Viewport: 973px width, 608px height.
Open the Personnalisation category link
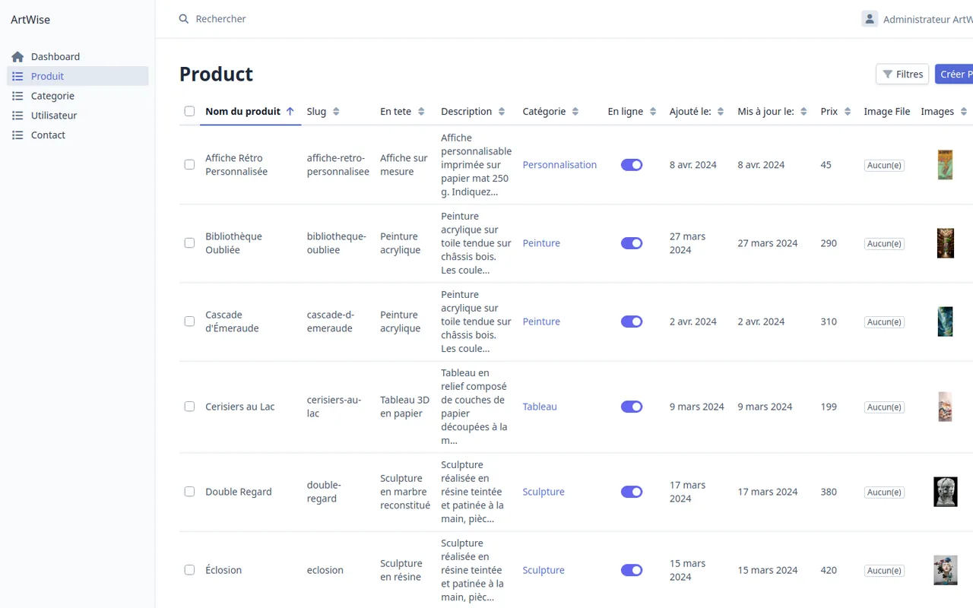559,165
